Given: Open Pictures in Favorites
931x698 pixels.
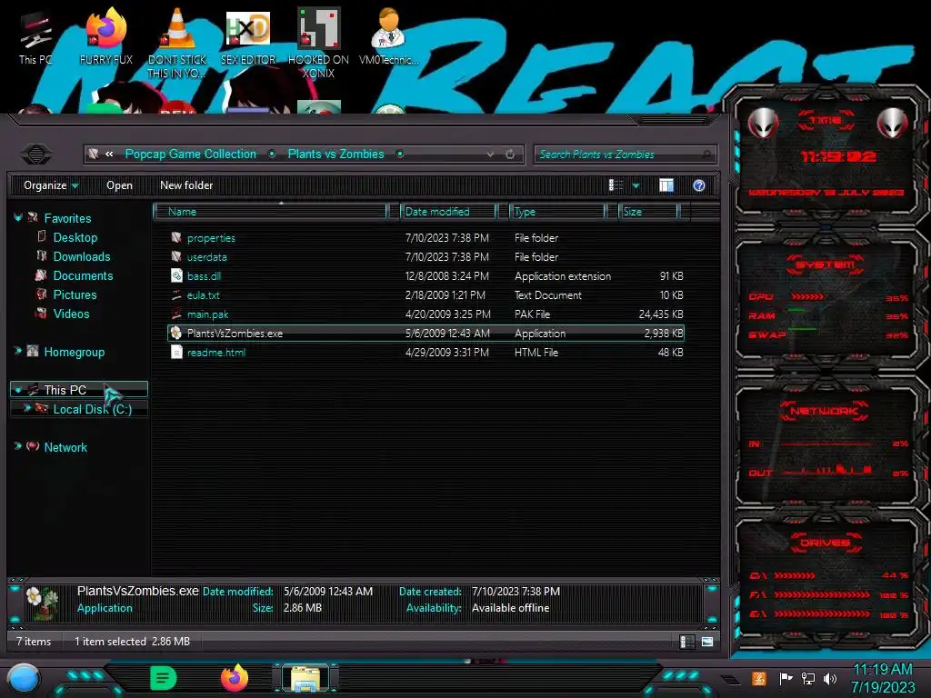Looking at the screenshot, I should point(75,294).
